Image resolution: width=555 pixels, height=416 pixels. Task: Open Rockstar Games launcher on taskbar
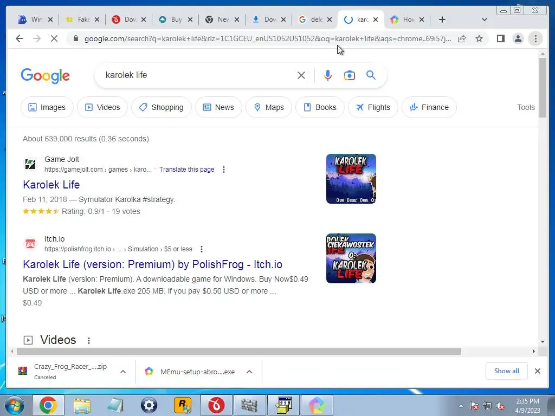[183, 405]
